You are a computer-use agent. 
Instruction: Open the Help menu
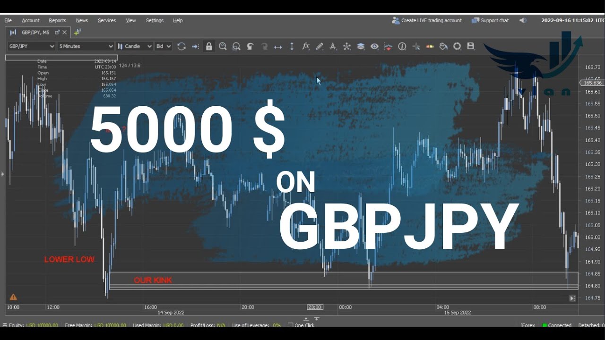click(x=178, y=20)
